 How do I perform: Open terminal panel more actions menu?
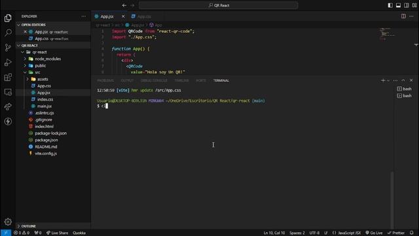tap(395, 80)
